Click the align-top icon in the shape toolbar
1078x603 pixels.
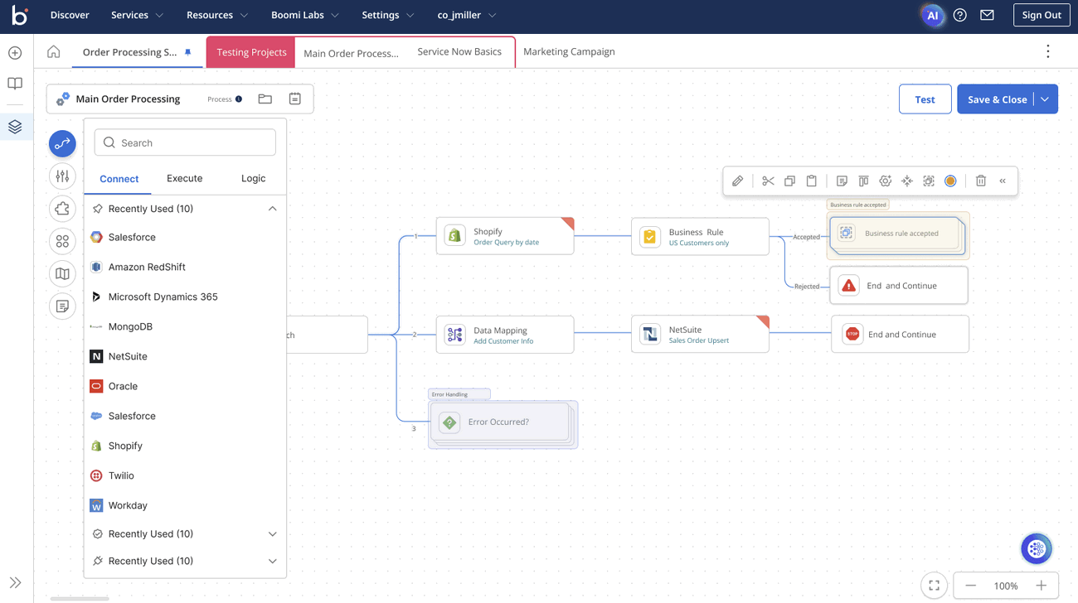(863, 181)
